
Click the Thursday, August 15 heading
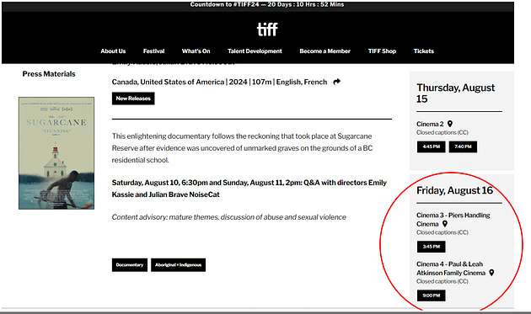(x=455, y=93)
